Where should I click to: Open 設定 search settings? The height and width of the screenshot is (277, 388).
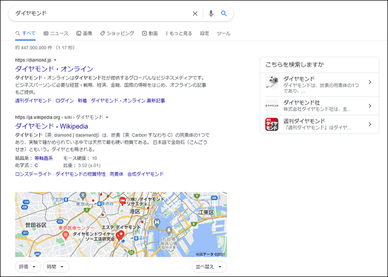click(204, 34)
